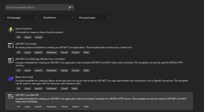This screenshot has height=112, width=204.
Task: Click the Blazor Server App description text
Action: coord(101,82)
